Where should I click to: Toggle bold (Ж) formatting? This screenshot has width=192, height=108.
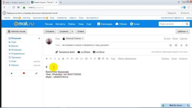46,59
